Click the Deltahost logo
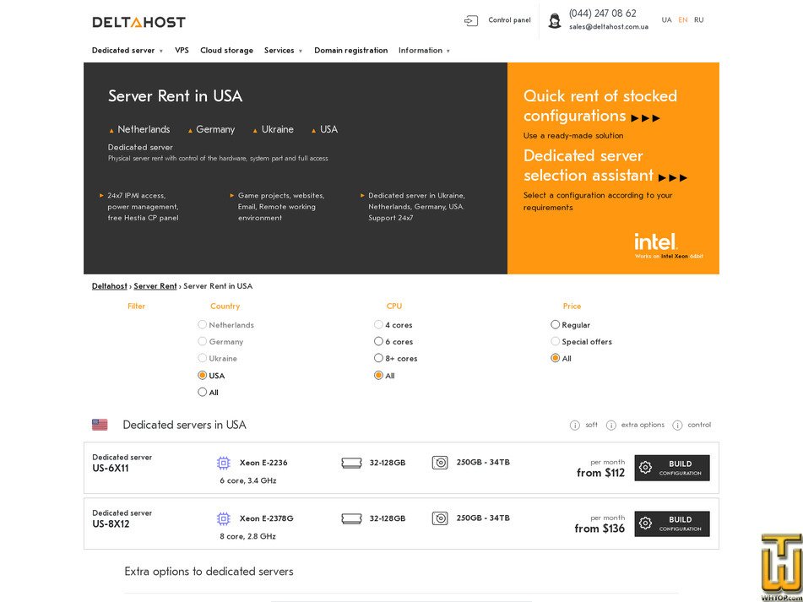This screenshot has width=803, height=602. coord(138,22)
